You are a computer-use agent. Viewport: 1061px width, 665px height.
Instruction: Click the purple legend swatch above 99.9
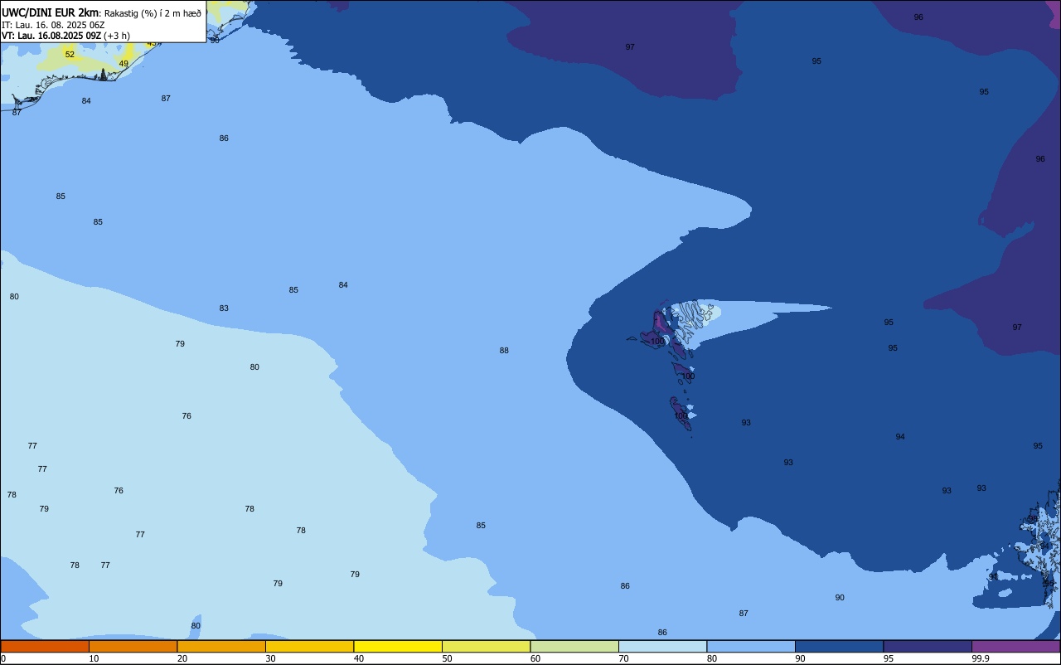point(1015,646)
